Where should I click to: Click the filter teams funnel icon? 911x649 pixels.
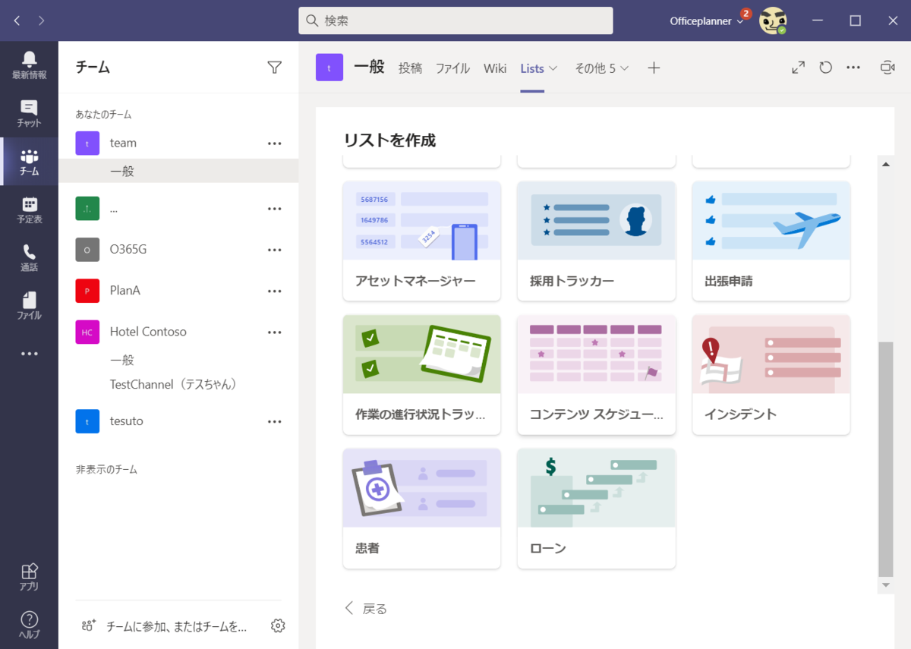tap(275, 68)
